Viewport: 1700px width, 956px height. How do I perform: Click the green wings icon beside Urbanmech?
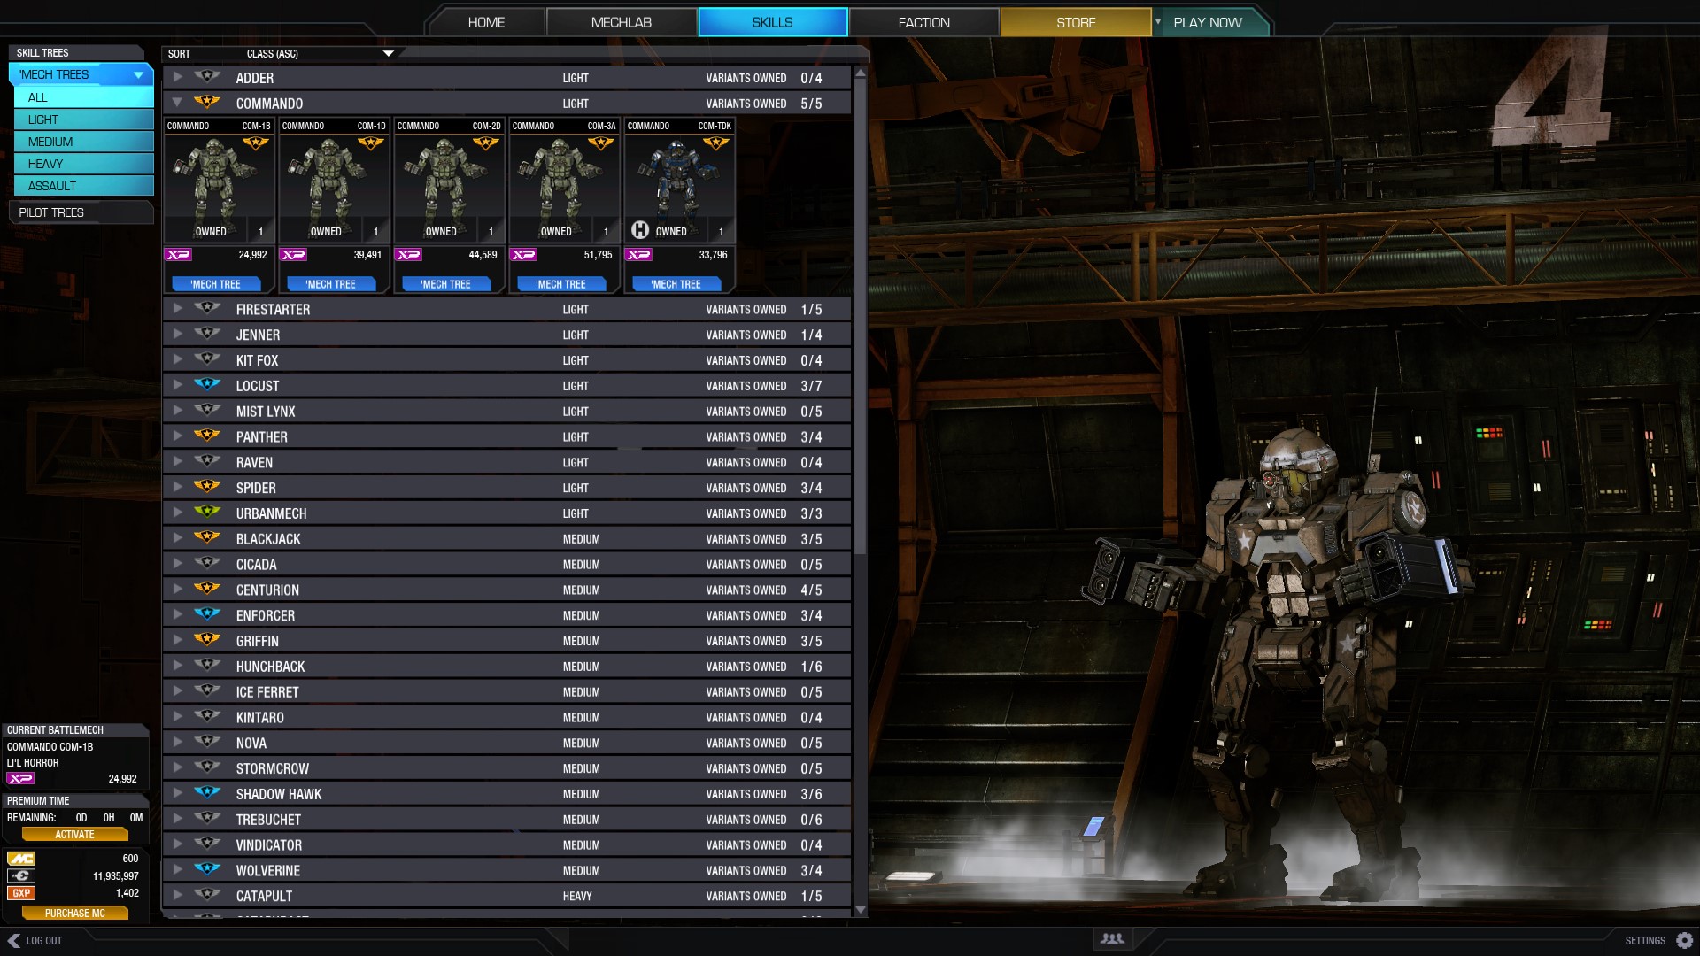point(206,513)
